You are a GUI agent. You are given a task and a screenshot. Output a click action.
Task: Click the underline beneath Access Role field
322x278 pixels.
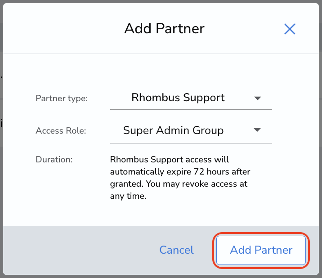point(191,143)
